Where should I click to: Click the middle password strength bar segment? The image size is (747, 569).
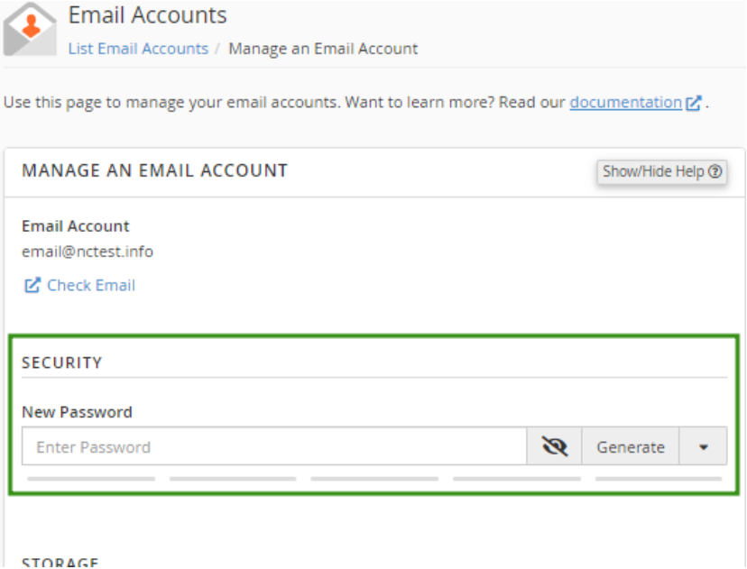click(x=374, y=479)
